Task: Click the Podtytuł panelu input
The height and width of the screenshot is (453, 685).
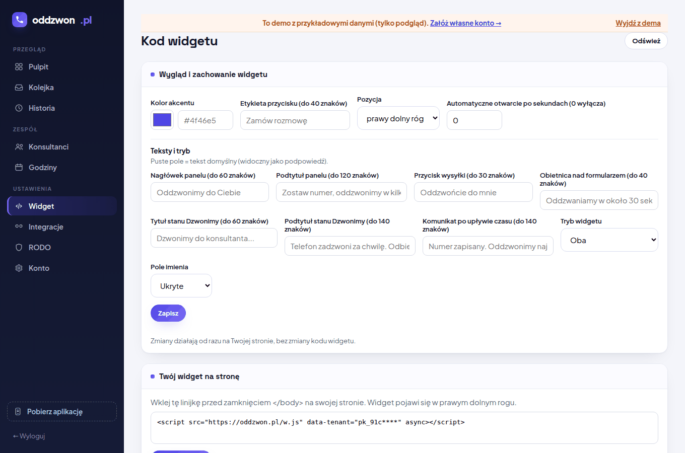Action: tap(341, 192)
